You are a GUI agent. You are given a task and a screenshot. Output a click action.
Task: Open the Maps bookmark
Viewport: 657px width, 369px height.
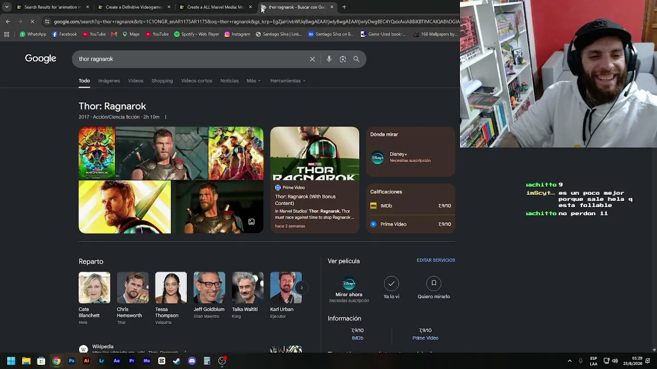131,34
